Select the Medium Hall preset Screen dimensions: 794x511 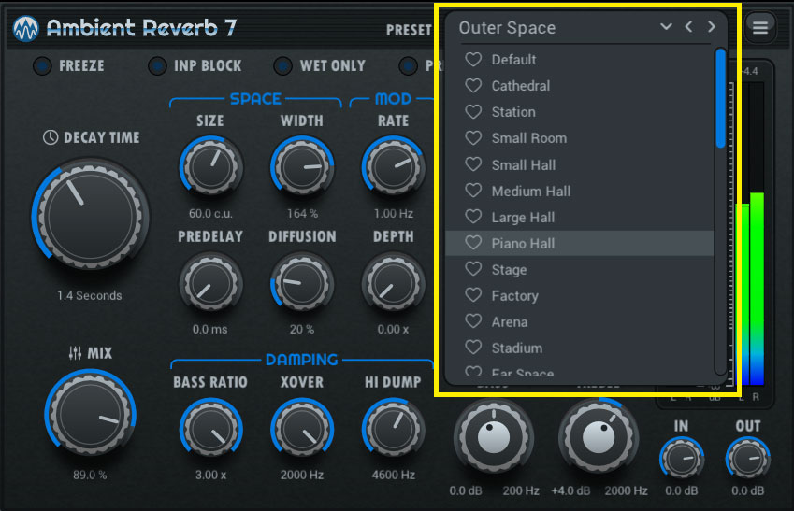click(x=579, y=191)
